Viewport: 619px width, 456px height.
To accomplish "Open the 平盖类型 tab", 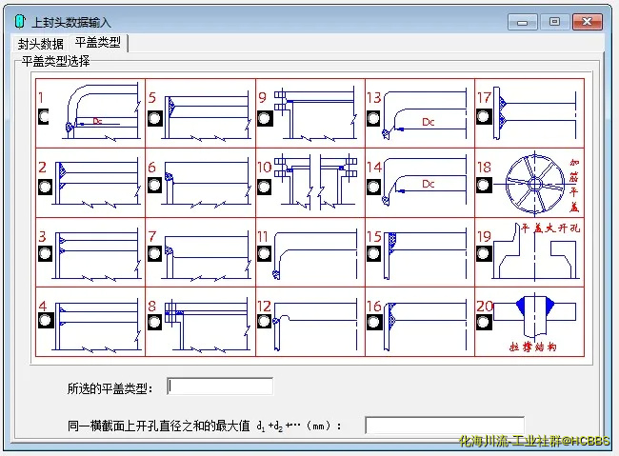I will 97,42.
